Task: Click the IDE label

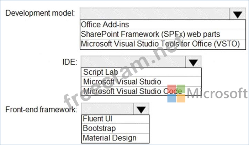Action: pos(70,62)
